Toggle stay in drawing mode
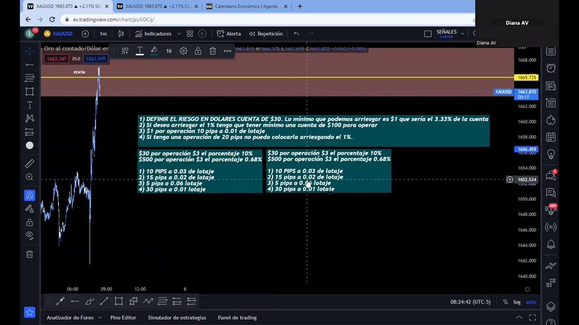The width and height of the screenshot is (579, 325). pos(30,209)
